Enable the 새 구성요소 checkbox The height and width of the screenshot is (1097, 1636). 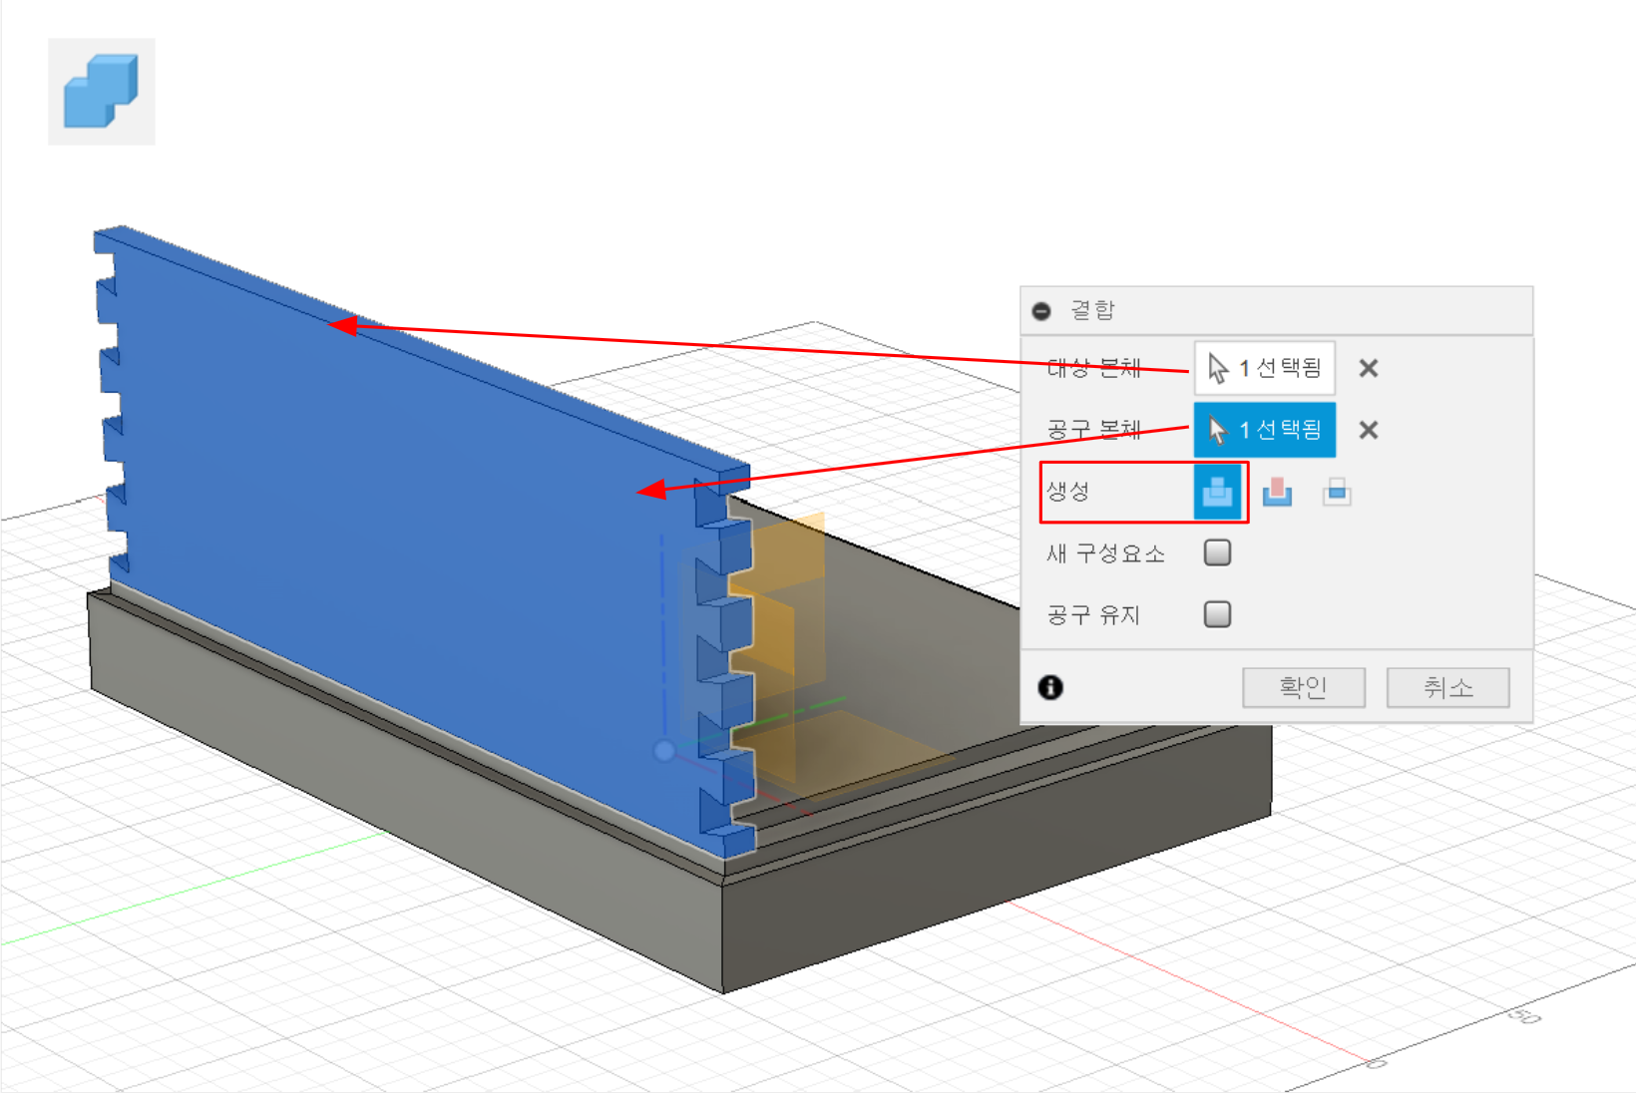tap(1217, 552)
